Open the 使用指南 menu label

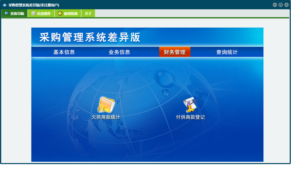coord(71,14)
